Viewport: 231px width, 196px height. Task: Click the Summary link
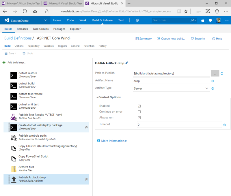pyautogui.click(x=144, y=39)
